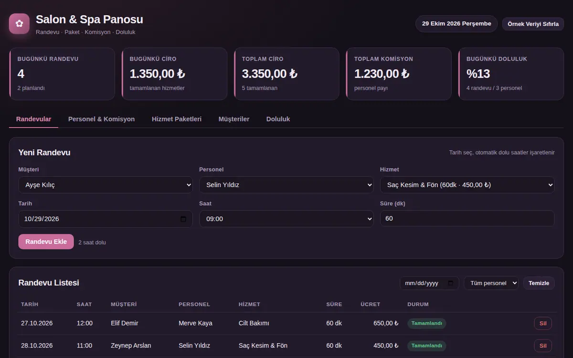Click the 29 Ekim 2026 Perşembe date badge
This screenshot has height=358, width=573.
click(456, 24)
